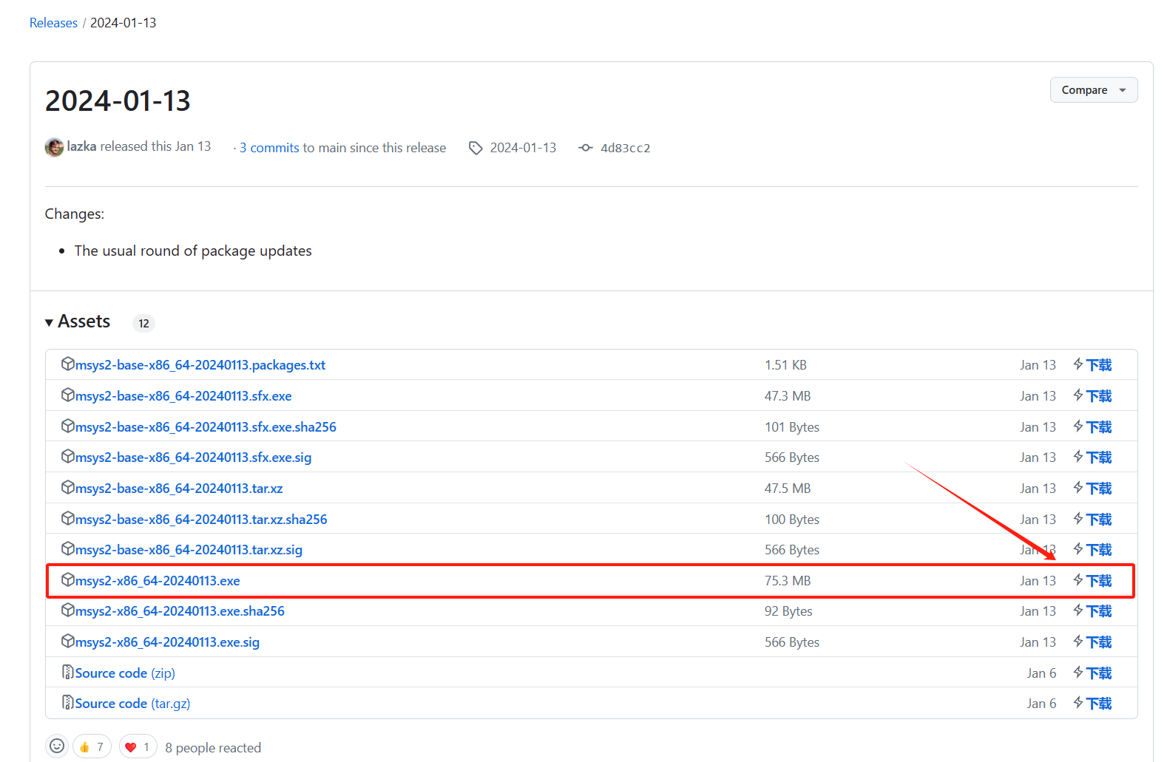Click the 1.51 KB size value
The image size is (1167, 762).
(x=785, y=365)
